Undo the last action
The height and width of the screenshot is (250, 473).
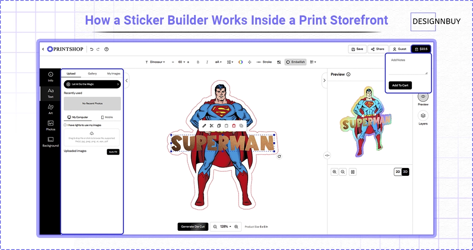[x=92, y=49]
